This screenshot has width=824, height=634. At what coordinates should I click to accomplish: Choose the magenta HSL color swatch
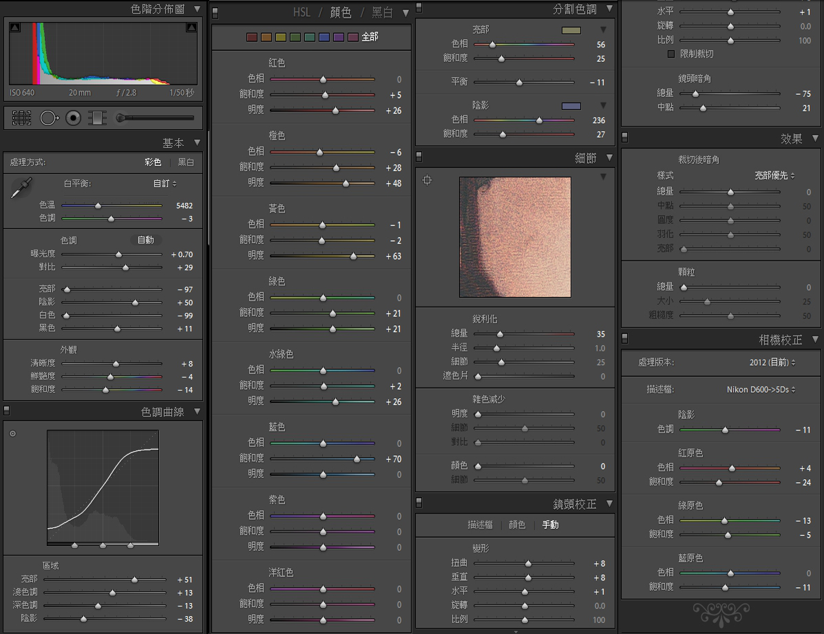[x=353, y=37]
